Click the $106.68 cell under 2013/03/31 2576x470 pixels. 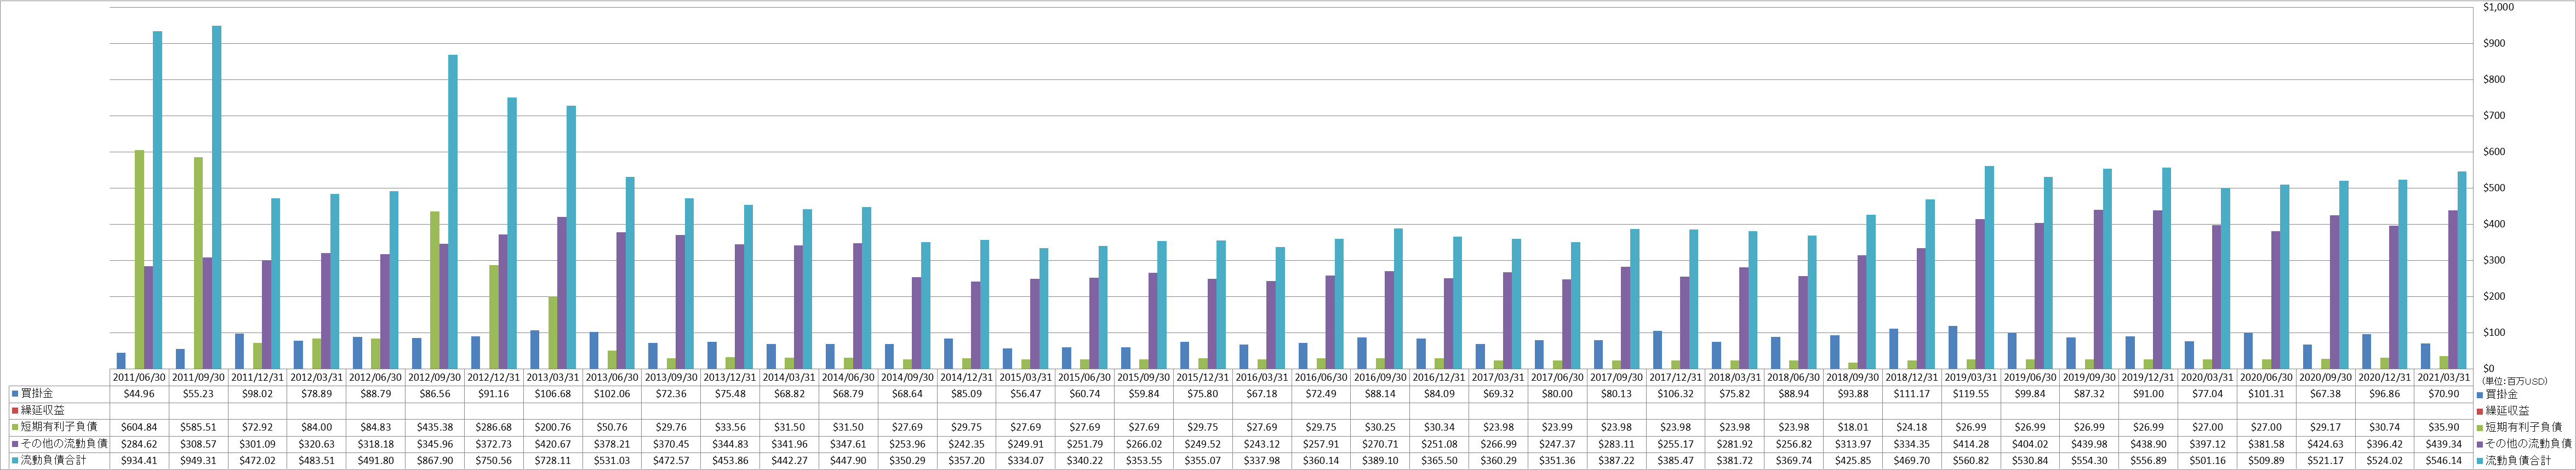(x=553, y=393)
